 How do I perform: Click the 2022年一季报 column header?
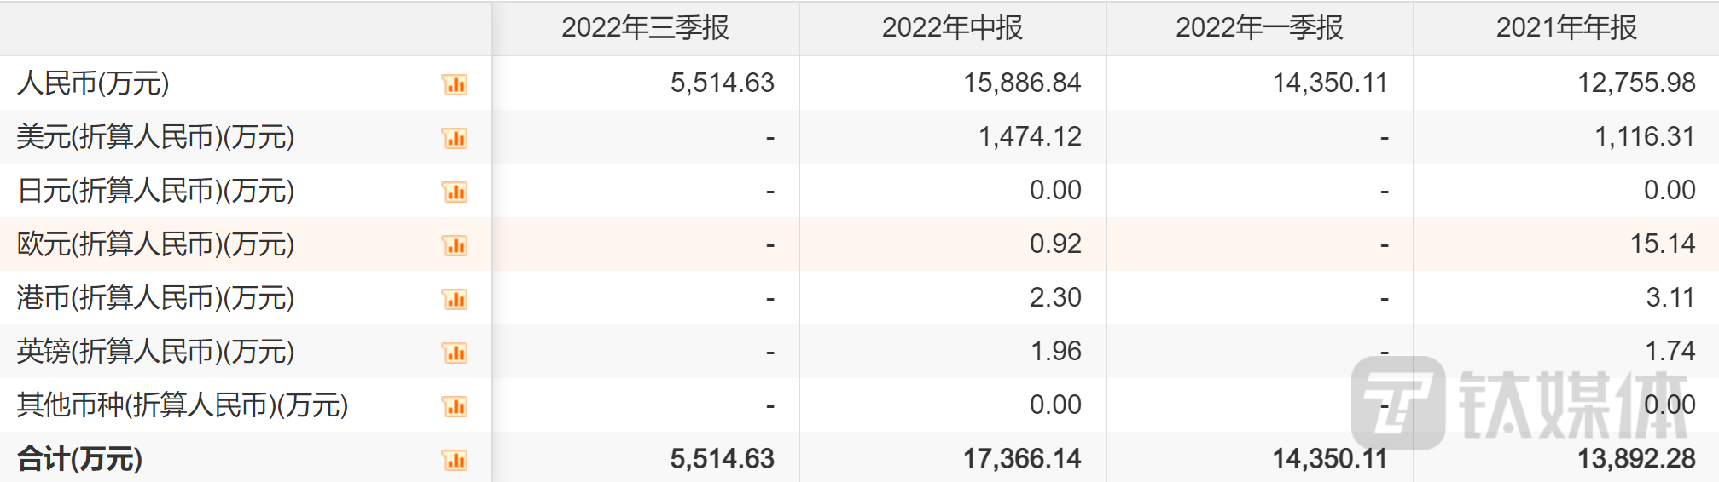coord(1259,28)
